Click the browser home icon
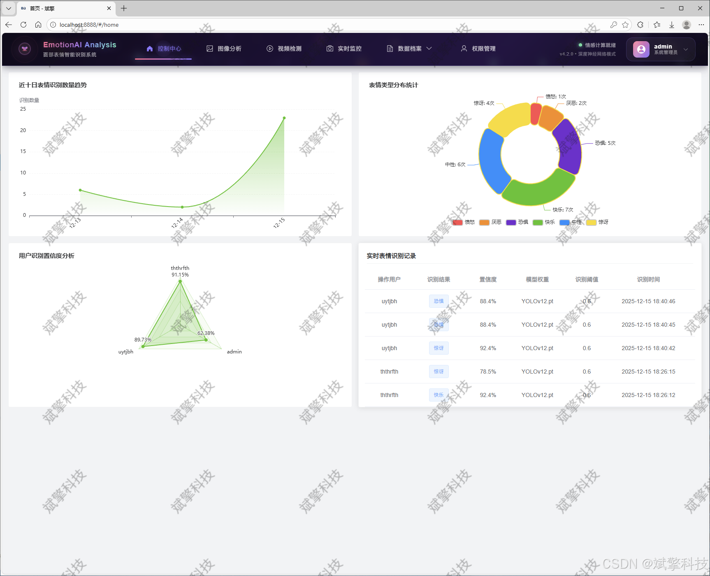Screen dimensions: 710x576 38,25
